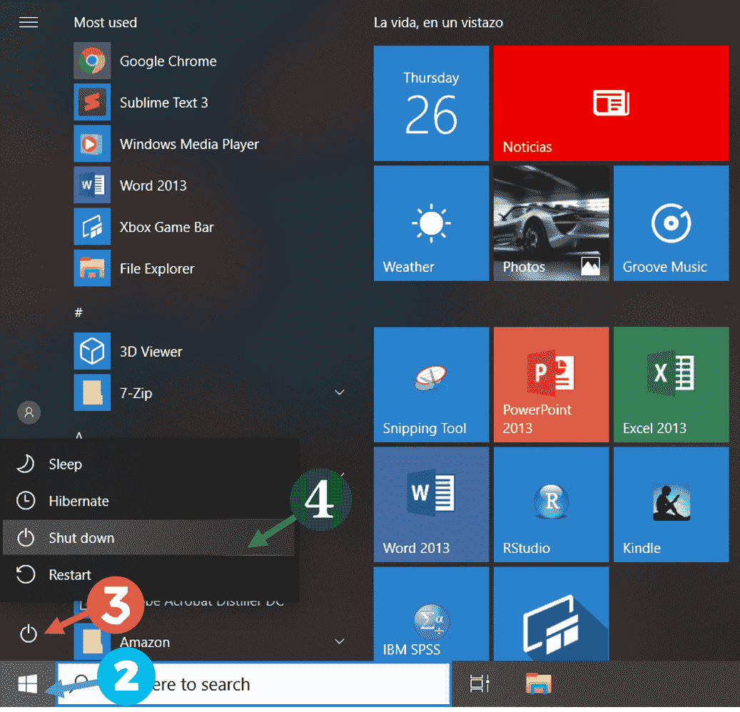The width and height of the screenshot is (740, 712).
Task: Open the Kindle tile
Action: tap(671, 504)
